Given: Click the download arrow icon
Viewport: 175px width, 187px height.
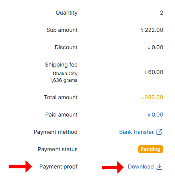Looking at the screenshot, I should (159, 167).
